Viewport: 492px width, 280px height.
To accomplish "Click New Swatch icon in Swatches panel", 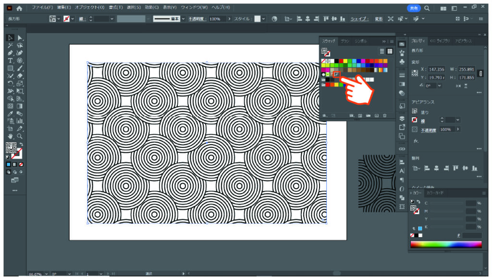I will tap(377, 116).
